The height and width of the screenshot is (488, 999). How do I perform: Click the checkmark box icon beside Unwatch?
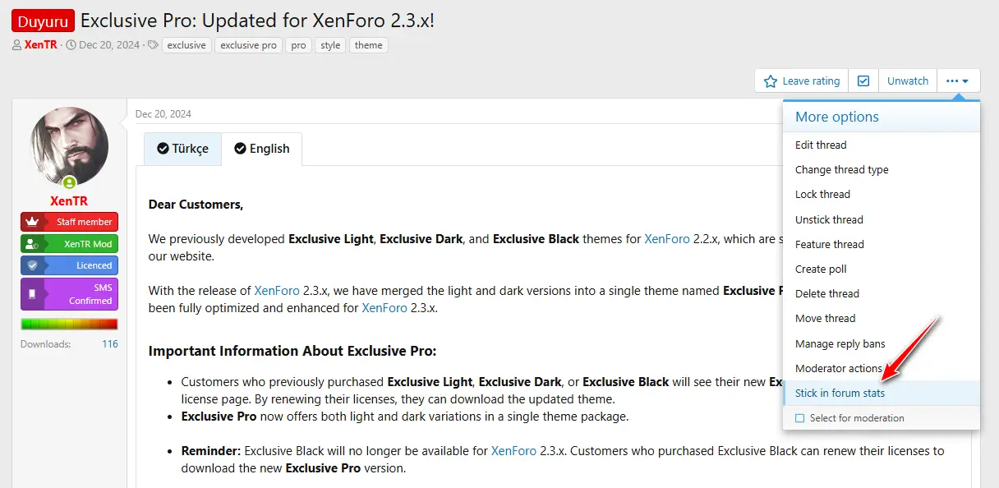point(863,81)
